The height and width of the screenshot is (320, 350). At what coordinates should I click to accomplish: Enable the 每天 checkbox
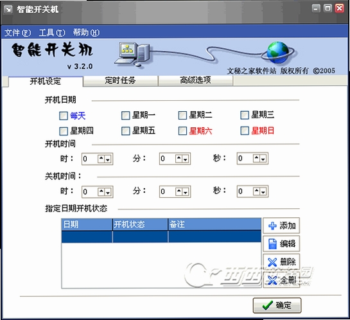64,116
